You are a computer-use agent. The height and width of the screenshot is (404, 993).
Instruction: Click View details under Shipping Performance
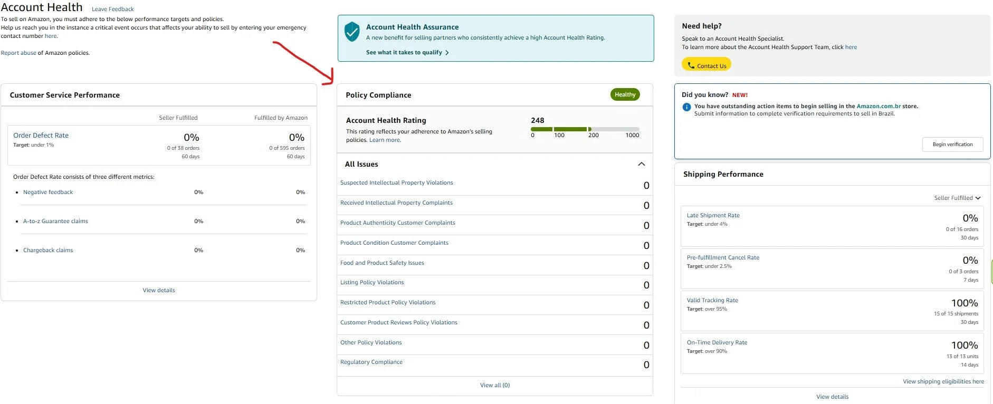point(832,397)
